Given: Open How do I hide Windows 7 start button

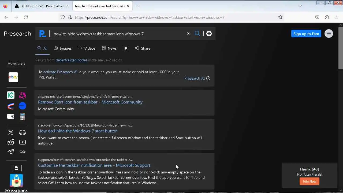Looking at the screenshot, I should click(78, 131).
